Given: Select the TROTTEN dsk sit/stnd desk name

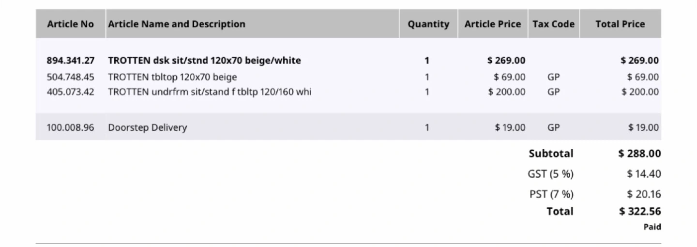Looking at the screenshot, I should click(204, 61).
